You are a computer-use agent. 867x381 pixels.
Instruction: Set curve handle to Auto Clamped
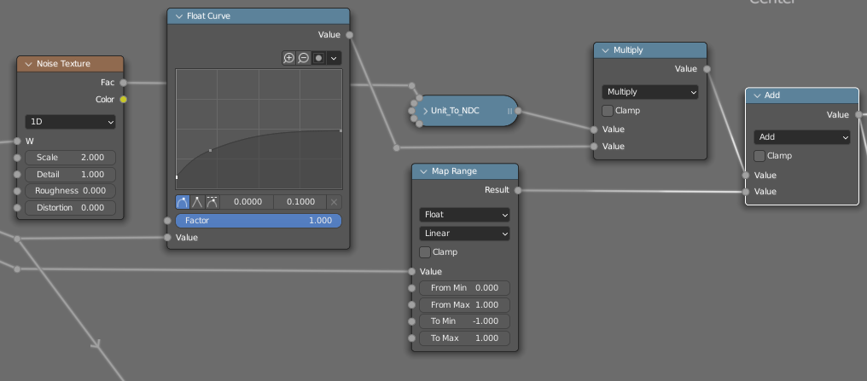[x=212, y=202]
